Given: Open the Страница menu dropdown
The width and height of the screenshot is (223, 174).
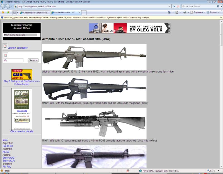Looking at the screenshot, I should point(198,13).
